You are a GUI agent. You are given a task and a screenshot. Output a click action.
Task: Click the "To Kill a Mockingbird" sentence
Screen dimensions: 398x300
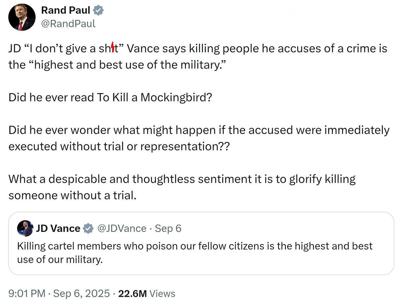pyautogui.click(x=110, y=98)
